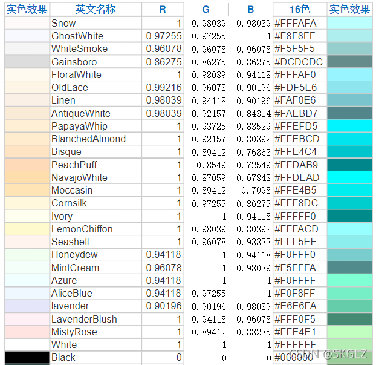The image size is (376, 365).
Task: Click the pale green swatch beside #FFE4E1
Action: (x=350, y=332)
